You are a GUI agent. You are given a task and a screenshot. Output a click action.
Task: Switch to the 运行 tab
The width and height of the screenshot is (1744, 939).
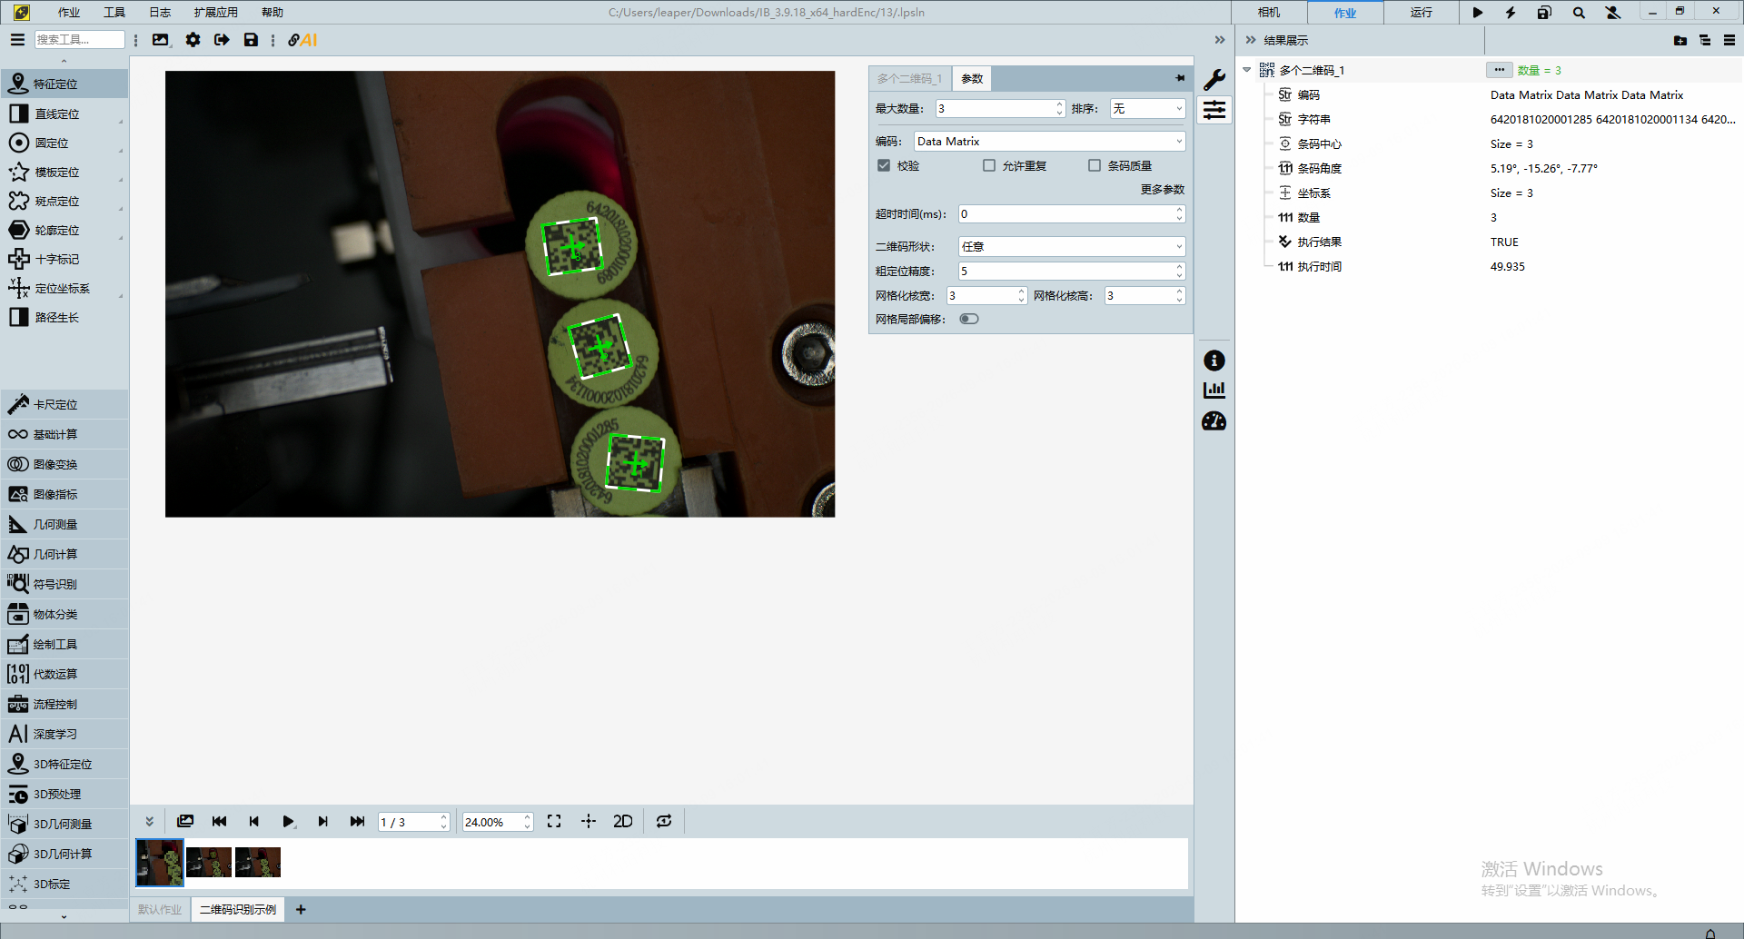tap(1422, 13)
